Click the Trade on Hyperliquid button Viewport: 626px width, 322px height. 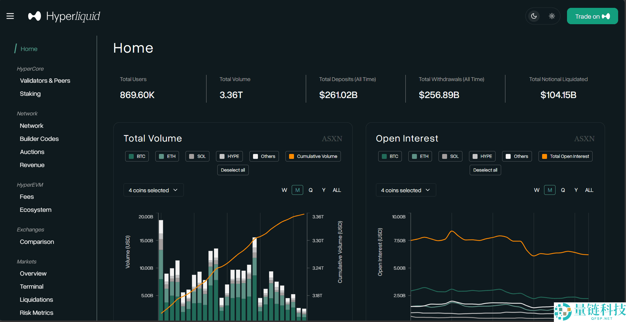[x=592, y=16]
